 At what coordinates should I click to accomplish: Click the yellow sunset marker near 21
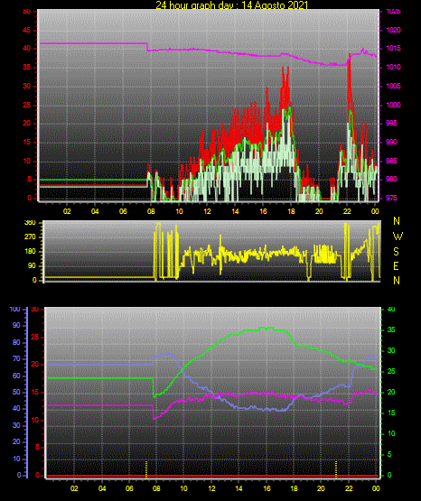(x=336, y=469)
